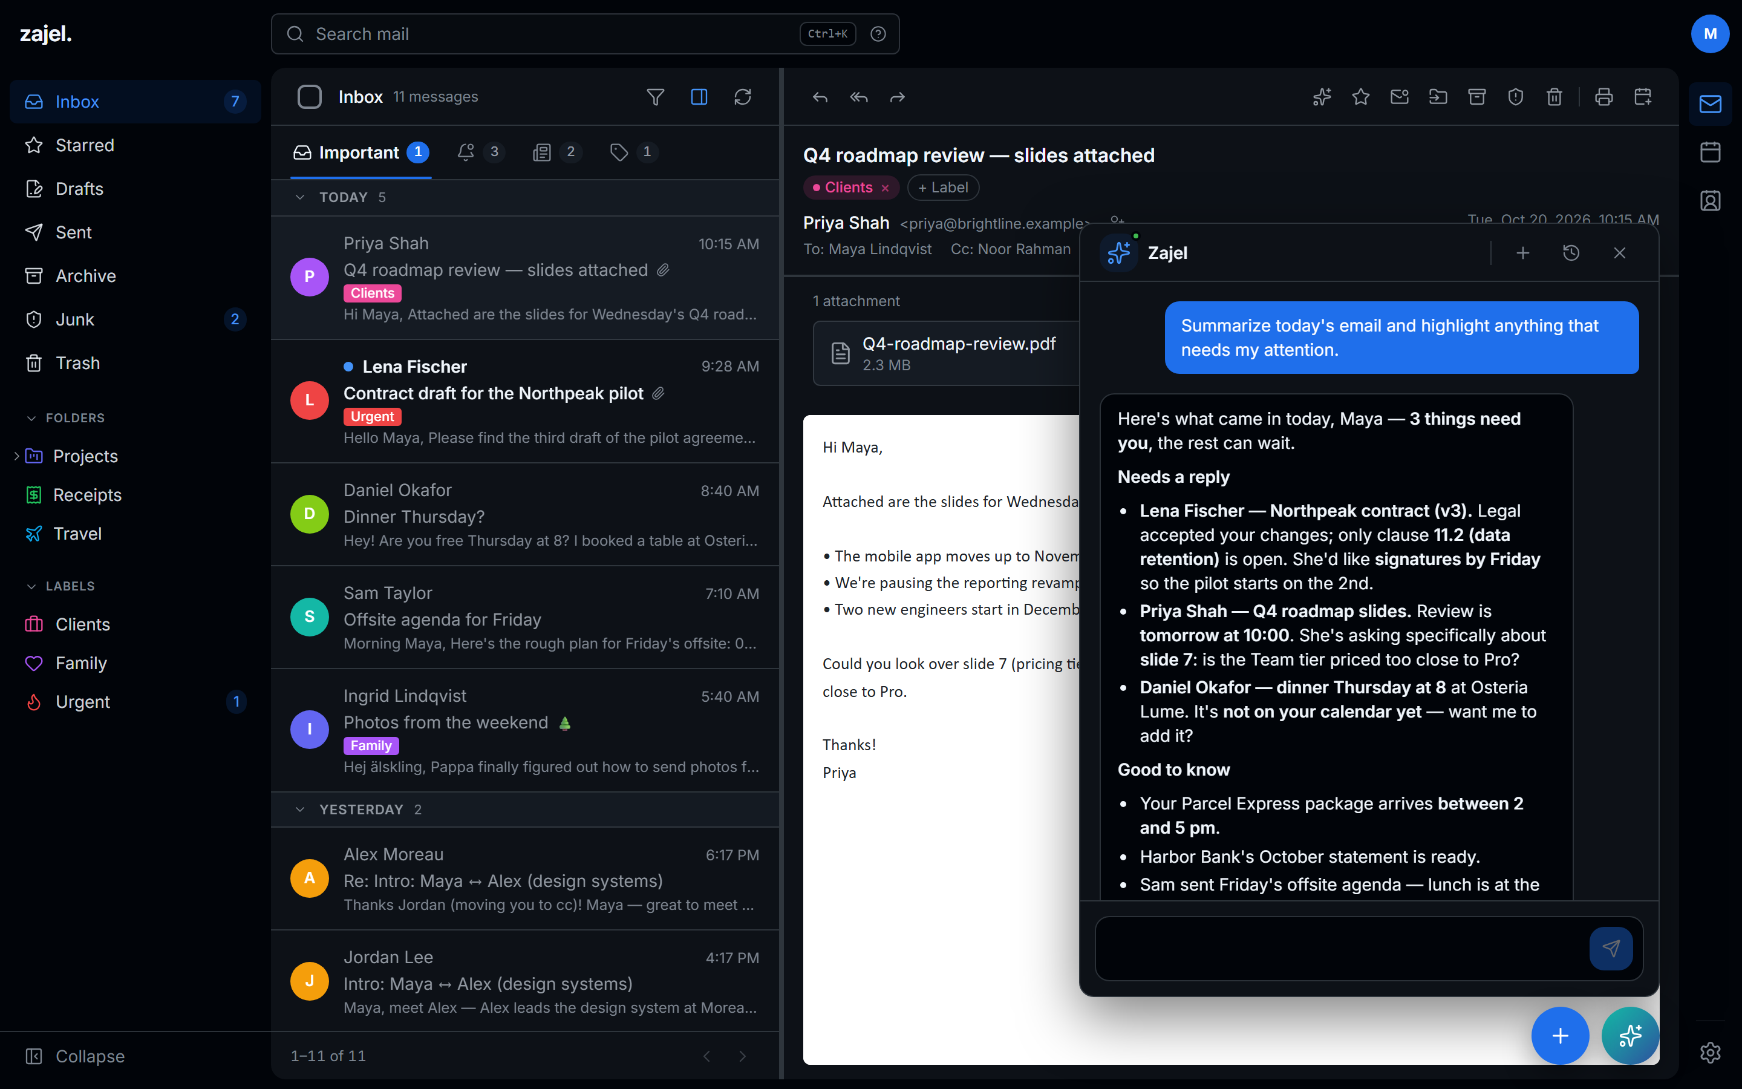Select the pink Clients tag on Priya's message
The width and height of the screenshot is (1742, 1089).
click(372, 293)
